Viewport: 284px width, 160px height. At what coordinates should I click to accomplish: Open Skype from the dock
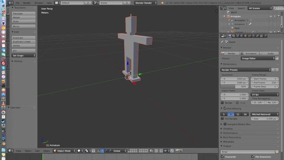(x=3, y=68)
